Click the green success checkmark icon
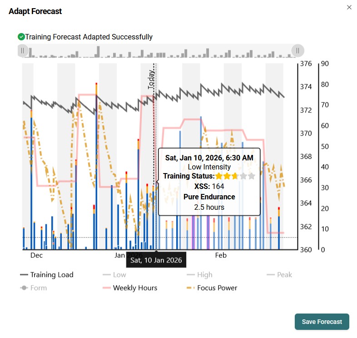This screenshot has width=357, height=338. tap(21, 37)
